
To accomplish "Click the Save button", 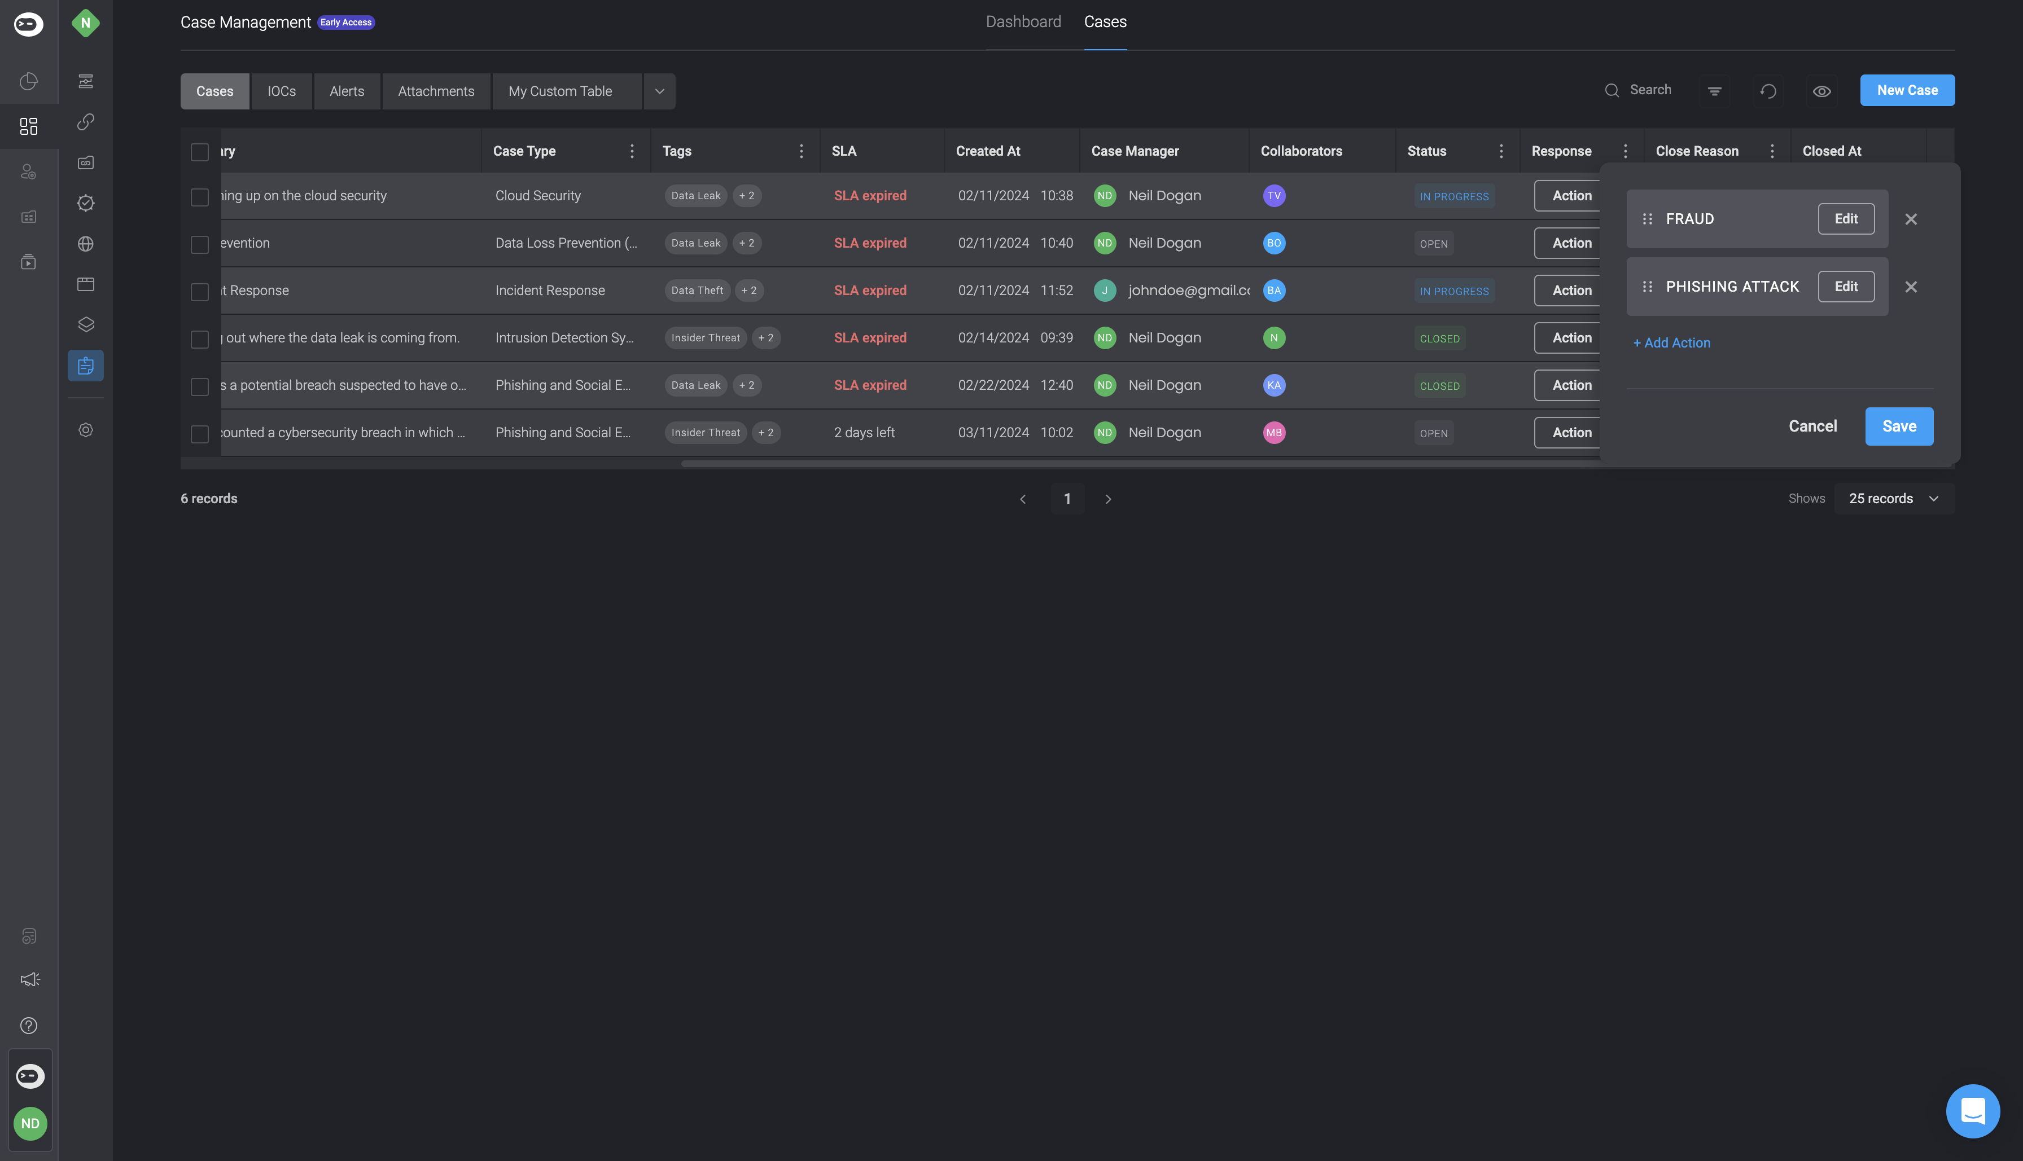I will click(x=1899, y=426).
